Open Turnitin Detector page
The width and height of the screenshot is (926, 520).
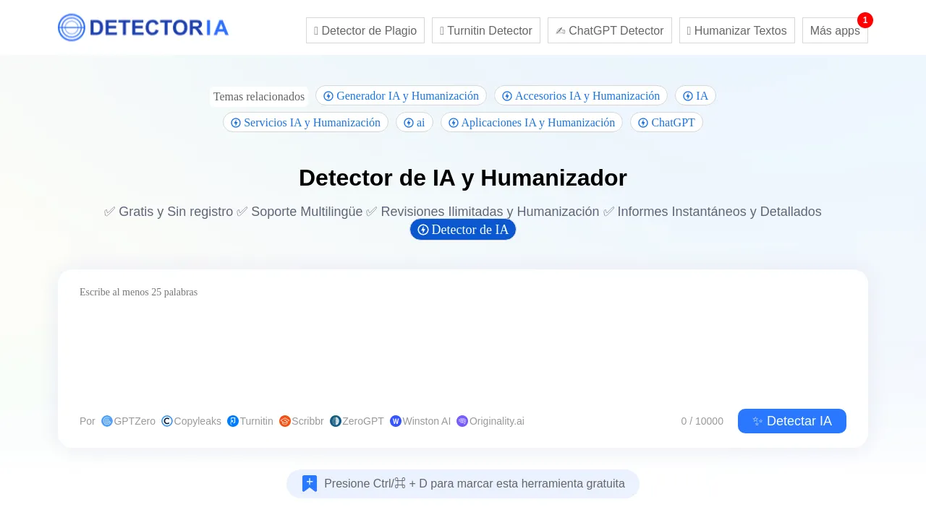[x=486, y=30]
